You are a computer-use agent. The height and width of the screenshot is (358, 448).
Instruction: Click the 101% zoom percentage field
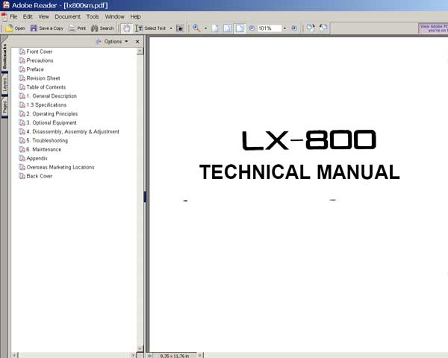270,28
